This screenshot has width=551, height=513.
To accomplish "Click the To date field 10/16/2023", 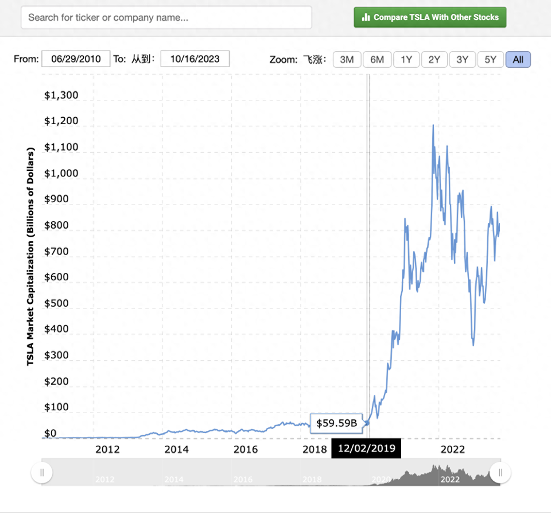I will (195, 59).
